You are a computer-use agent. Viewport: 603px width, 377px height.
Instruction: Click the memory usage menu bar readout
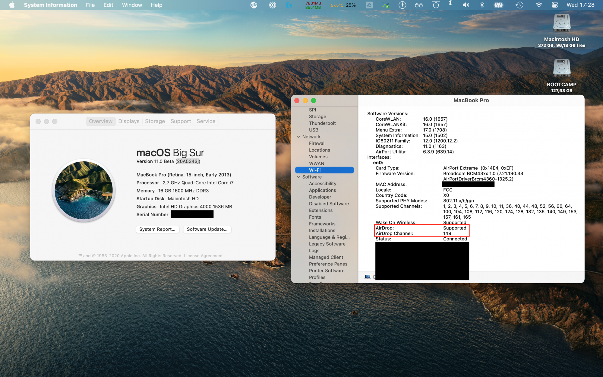coord(313,5)
